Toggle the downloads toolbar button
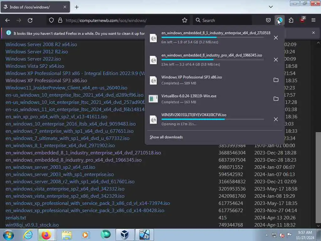321x241 pixels. (x=279, y=20)
